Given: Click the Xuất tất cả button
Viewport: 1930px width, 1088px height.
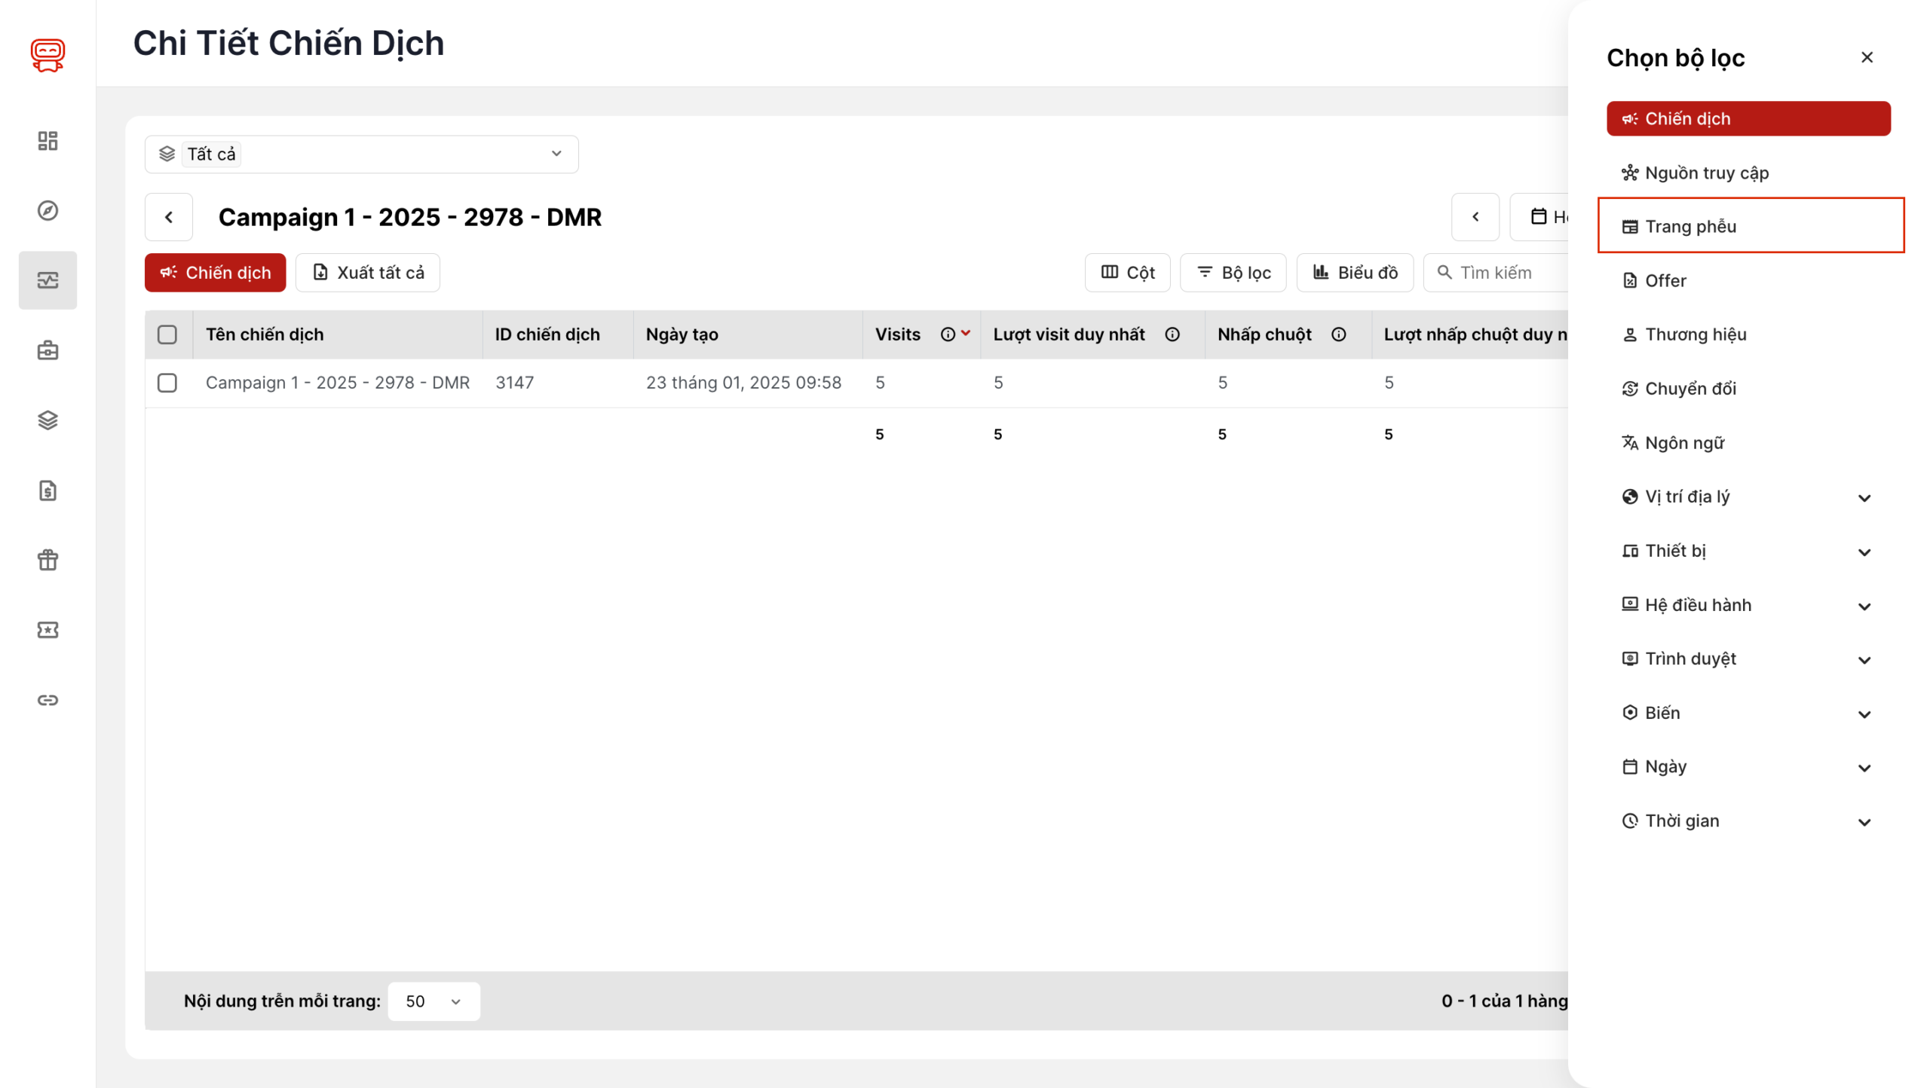Looking at the screenshot, I should click(x=368, y=273).
